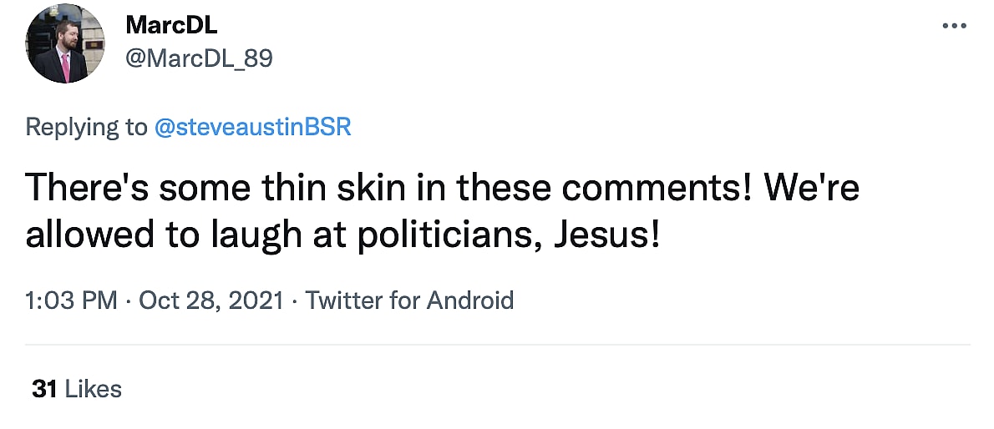Open the tweet's three-dot more options menu
Screen dimensions: 994x429
[953, 26]
